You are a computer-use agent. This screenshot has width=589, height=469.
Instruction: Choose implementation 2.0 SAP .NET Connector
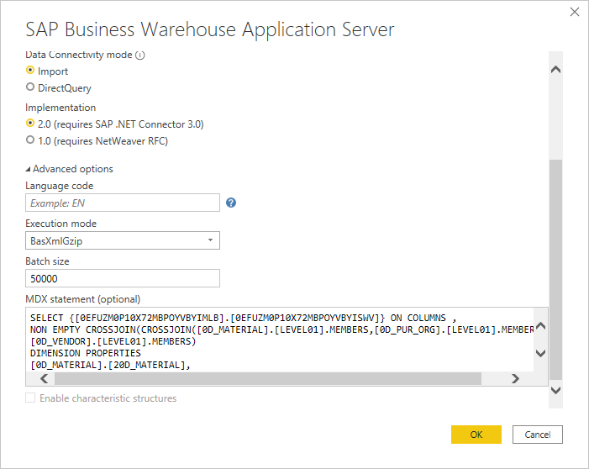coord(30,124)
